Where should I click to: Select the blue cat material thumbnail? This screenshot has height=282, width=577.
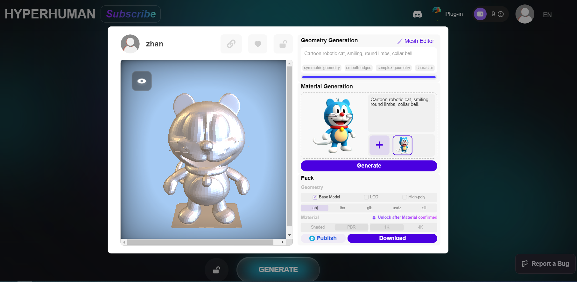pos(403,145)
